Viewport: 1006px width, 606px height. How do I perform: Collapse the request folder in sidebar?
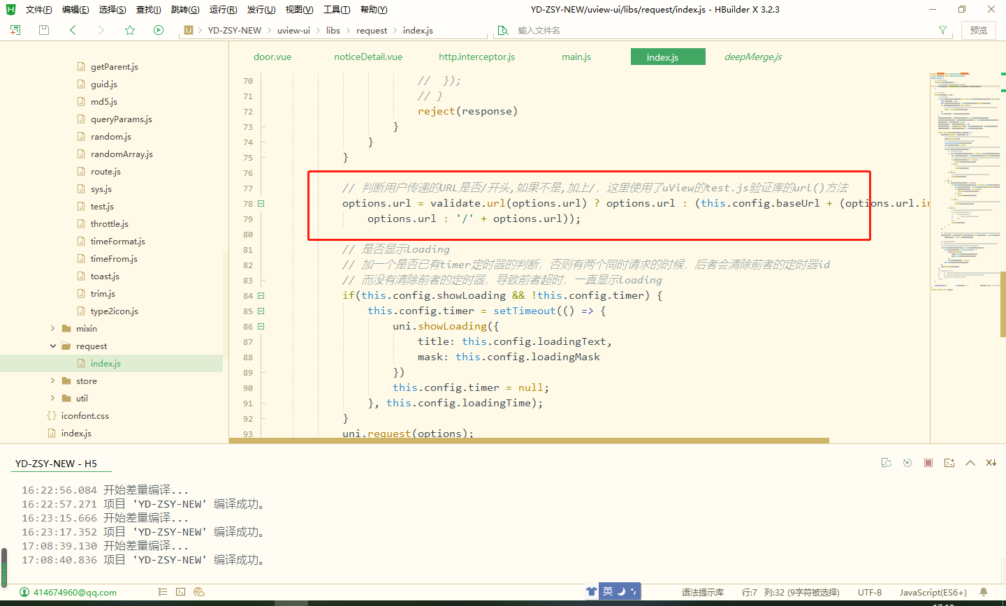click(x=52, y=346)
